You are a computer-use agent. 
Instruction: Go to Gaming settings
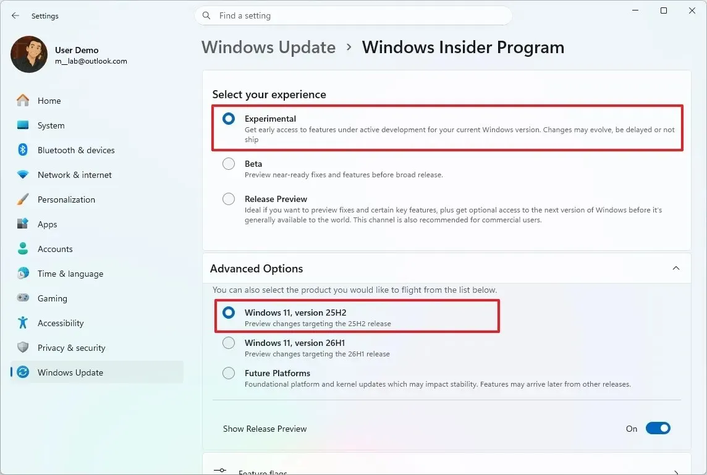point(97,298)
